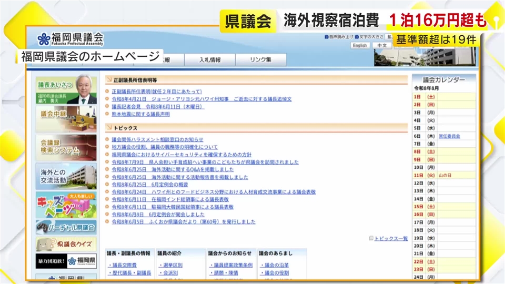
Task: Open the ハワイ州とのフードビジネス分野 議会表敬 link
Action: (214, 192)
